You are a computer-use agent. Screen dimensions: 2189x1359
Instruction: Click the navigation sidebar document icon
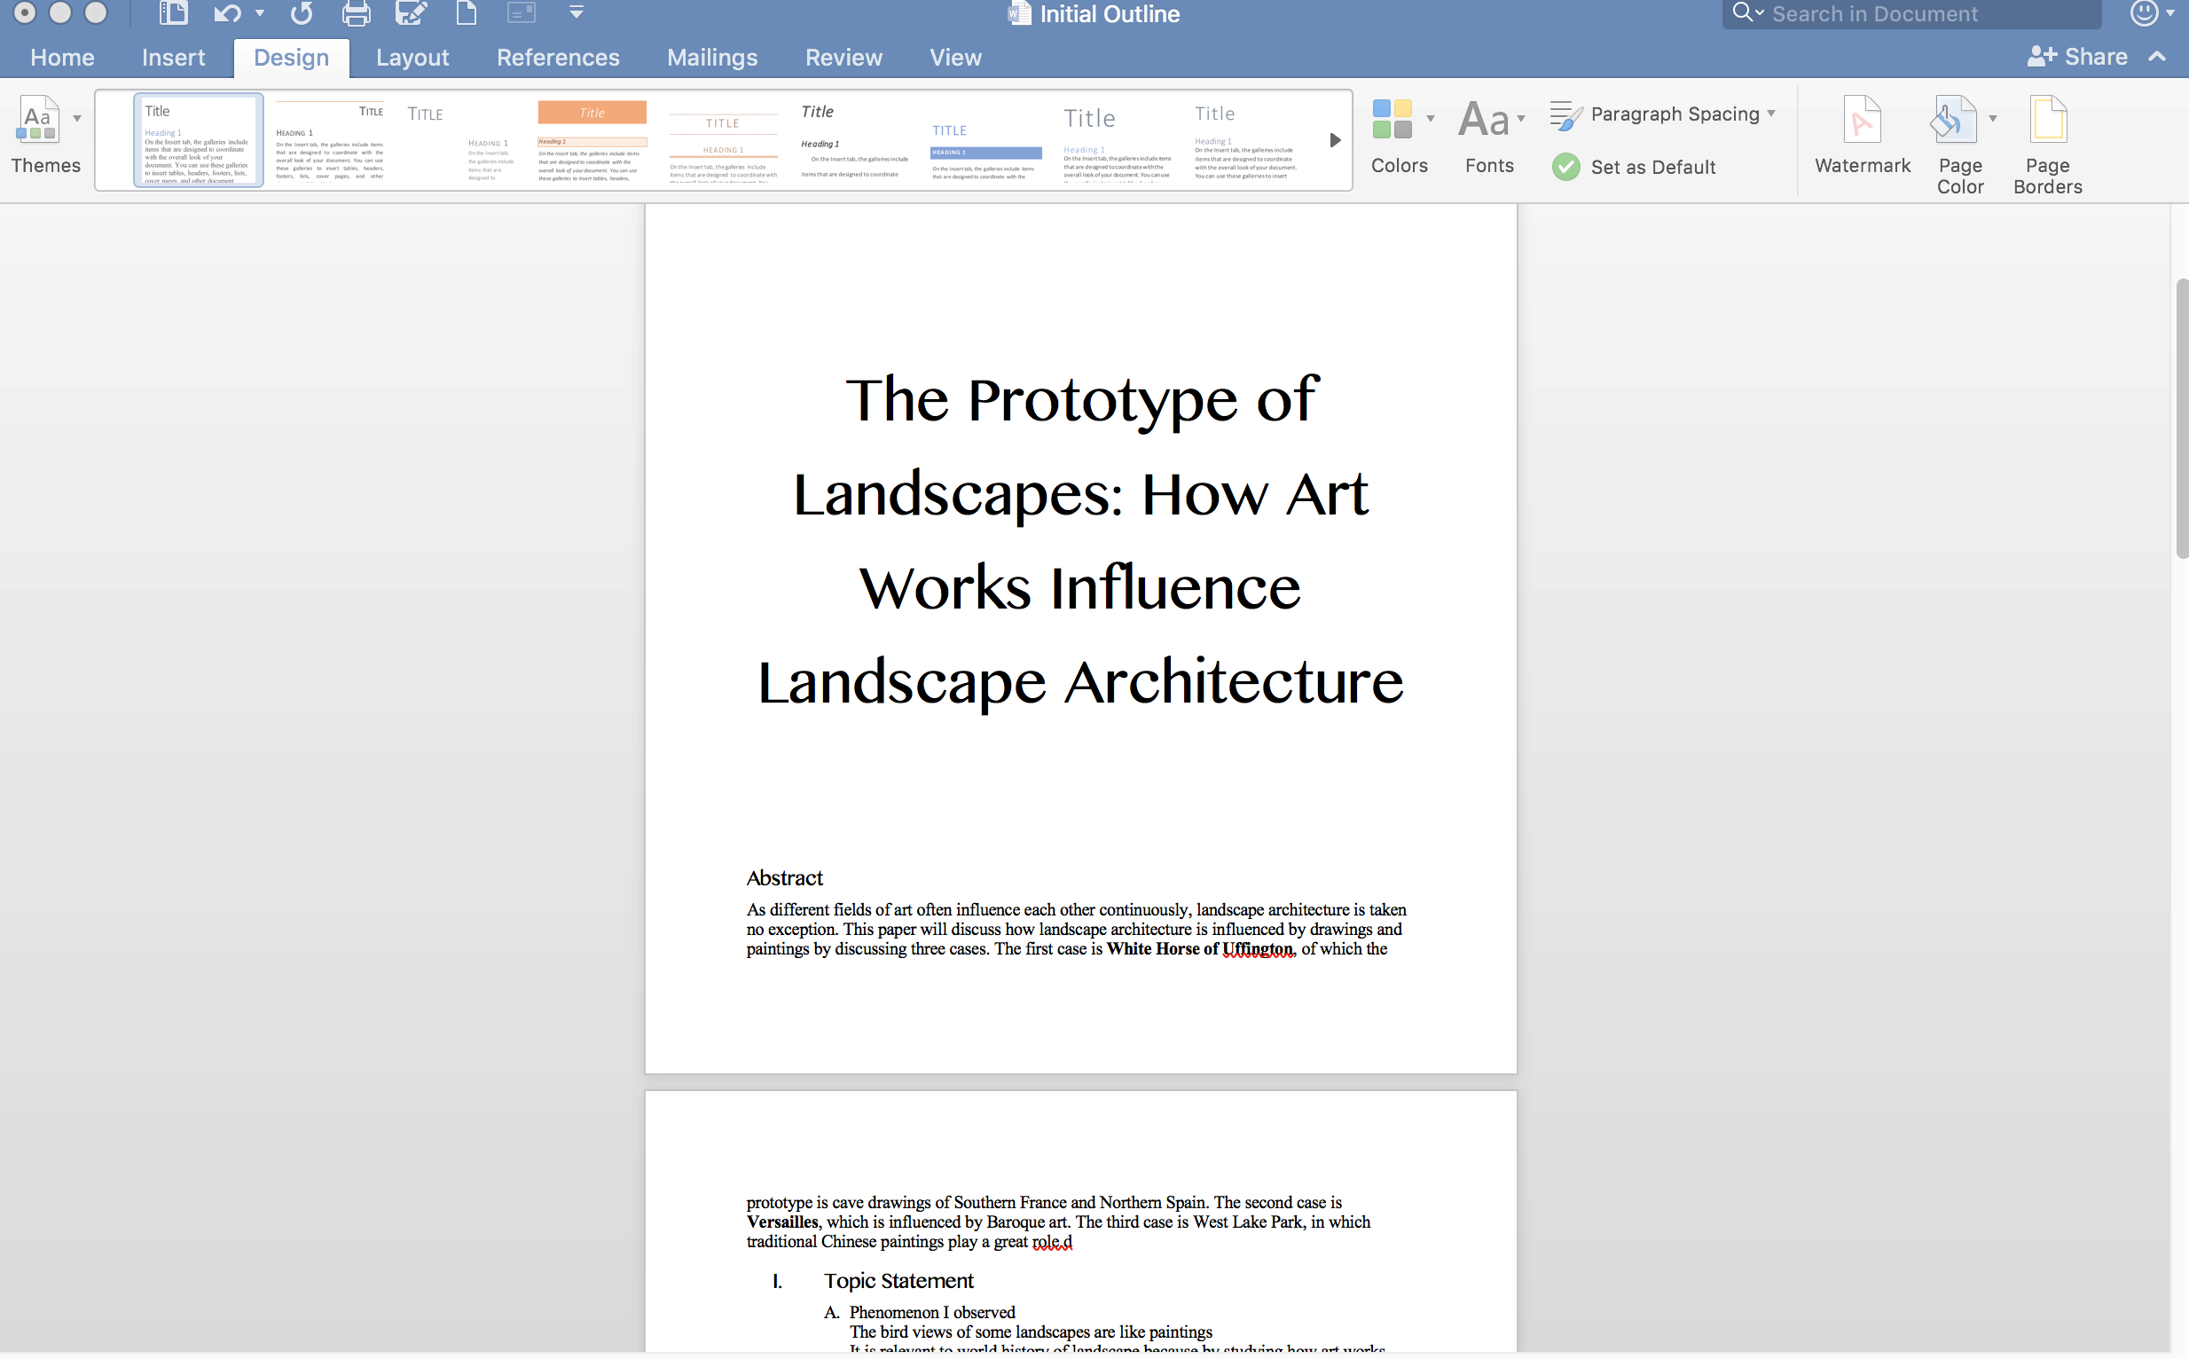pos(173,13)
